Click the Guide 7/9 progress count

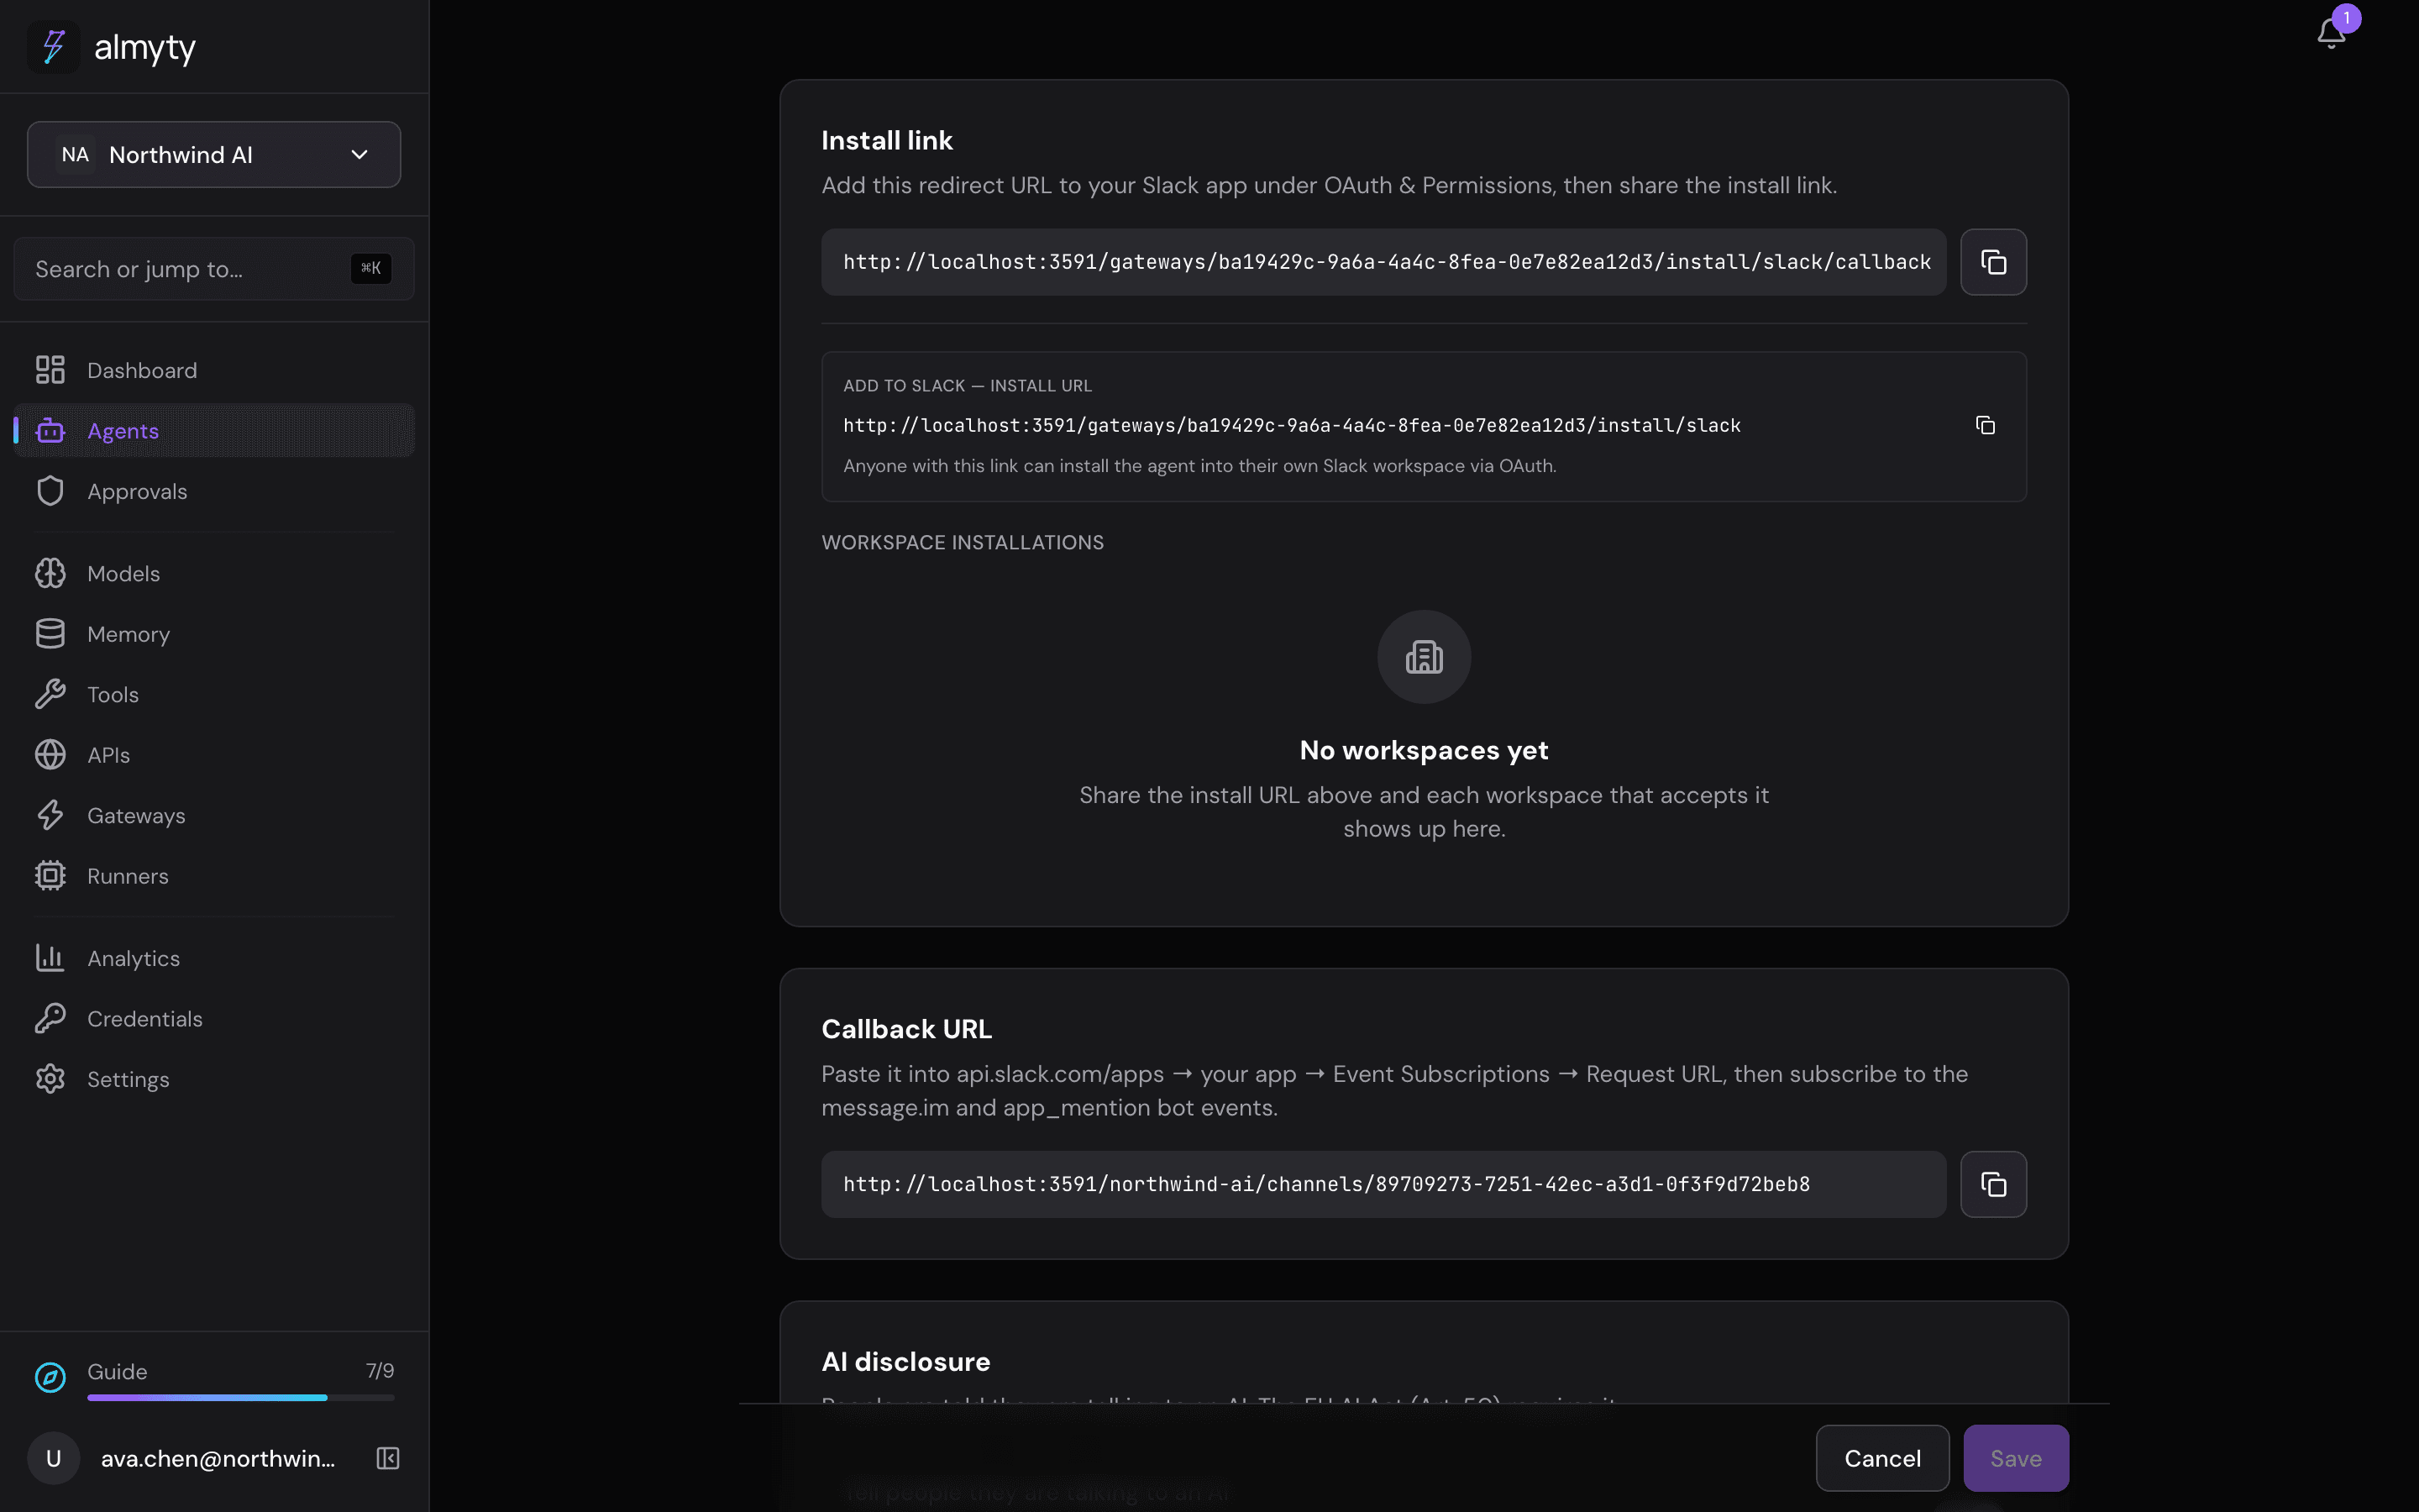tap(380, 1371)
